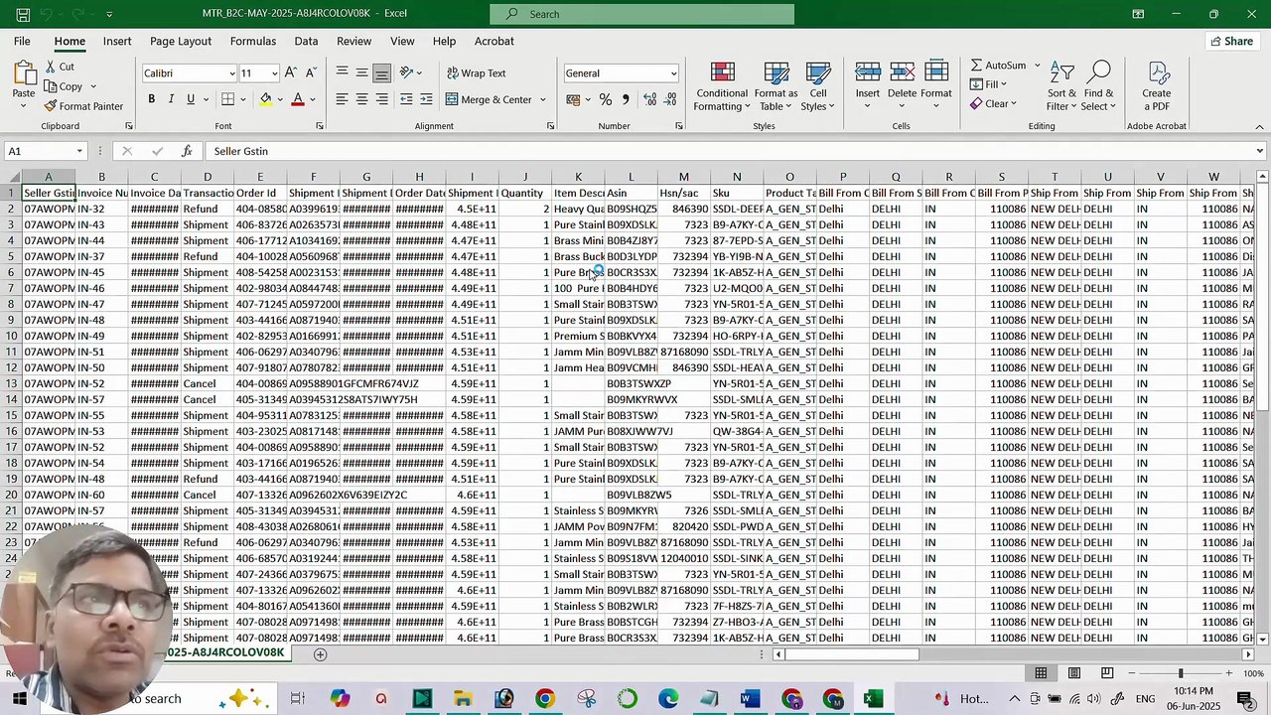
Task: Switch to the Data tab
Action: click(x=306, y=41)
